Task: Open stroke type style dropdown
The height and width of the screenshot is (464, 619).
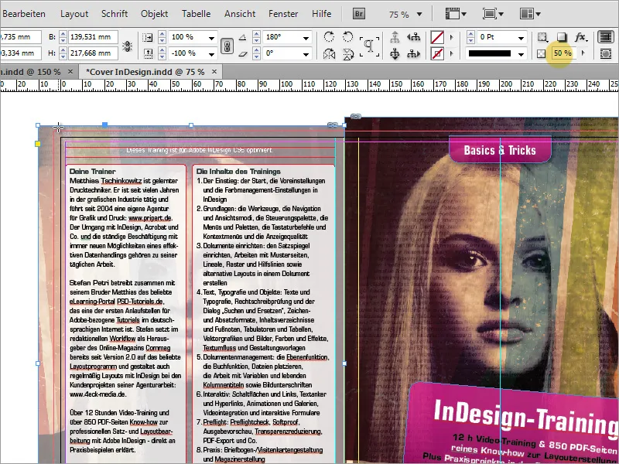Action: click(x=521, y=54)
